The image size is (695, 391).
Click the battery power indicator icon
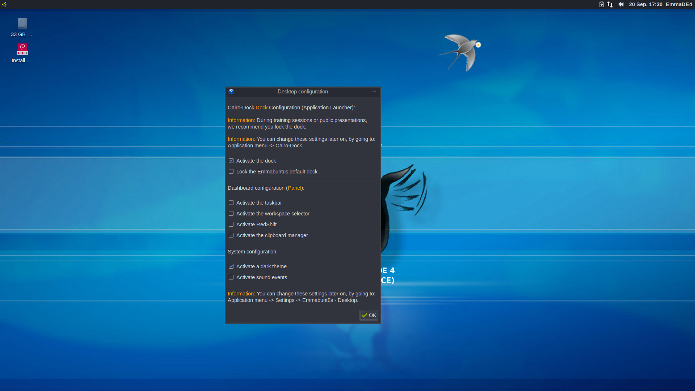(x=601, y=4)
